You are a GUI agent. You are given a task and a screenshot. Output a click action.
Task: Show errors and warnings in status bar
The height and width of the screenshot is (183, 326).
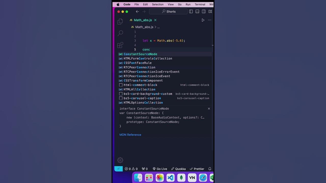click(x=131, y=169)
